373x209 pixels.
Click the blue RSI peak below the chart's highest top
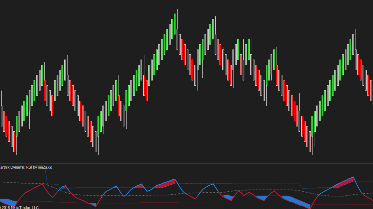175,179
